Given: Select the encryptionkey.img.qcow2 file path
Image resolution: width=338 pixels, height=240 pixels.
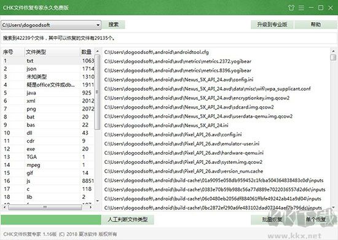Looking at the screenshot, I should pos(197,98).
